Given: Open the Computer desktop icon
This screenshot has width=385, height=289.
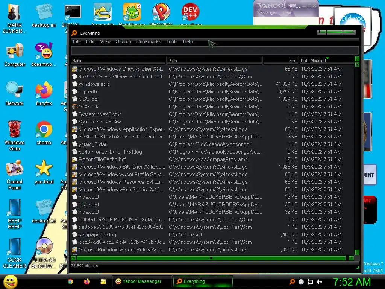Looking at the screenshot, I should [15, 55].
